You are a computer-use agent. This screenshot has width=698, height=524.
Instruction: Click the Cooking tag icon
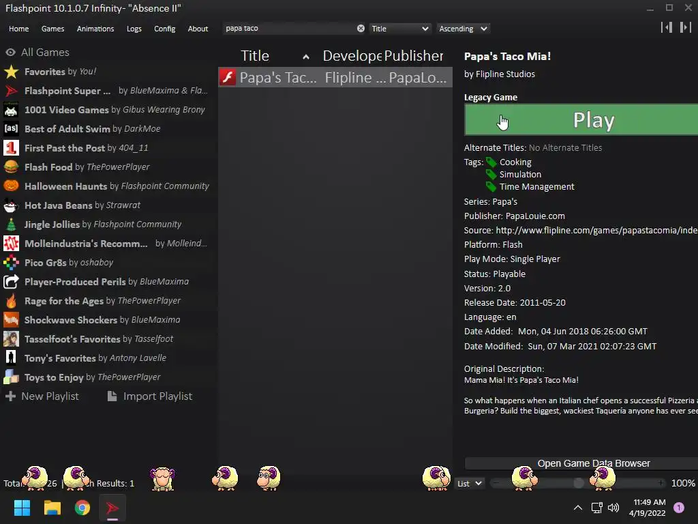click(491, 162)
